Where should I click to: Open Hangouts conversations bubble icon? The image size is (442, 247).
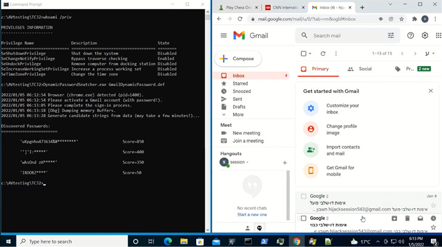pos(259,228)
